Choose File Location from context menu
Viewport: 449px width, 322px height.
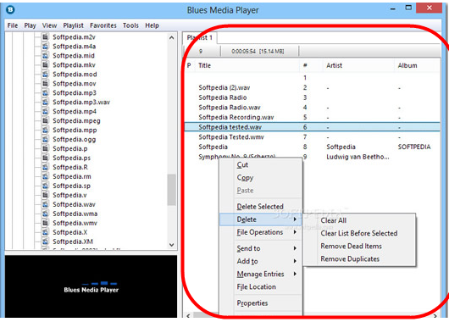pyautogui.click(x=261, y=286)
